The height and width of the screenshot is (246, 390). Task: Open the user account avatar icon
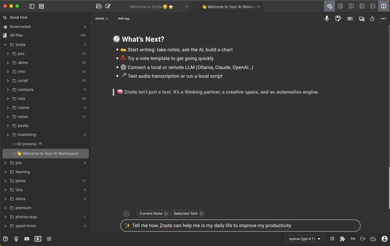pos(384,239)
